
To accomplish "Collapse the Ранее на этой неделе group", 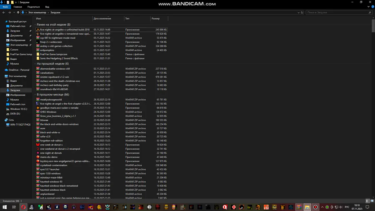I will coord(35,25).
